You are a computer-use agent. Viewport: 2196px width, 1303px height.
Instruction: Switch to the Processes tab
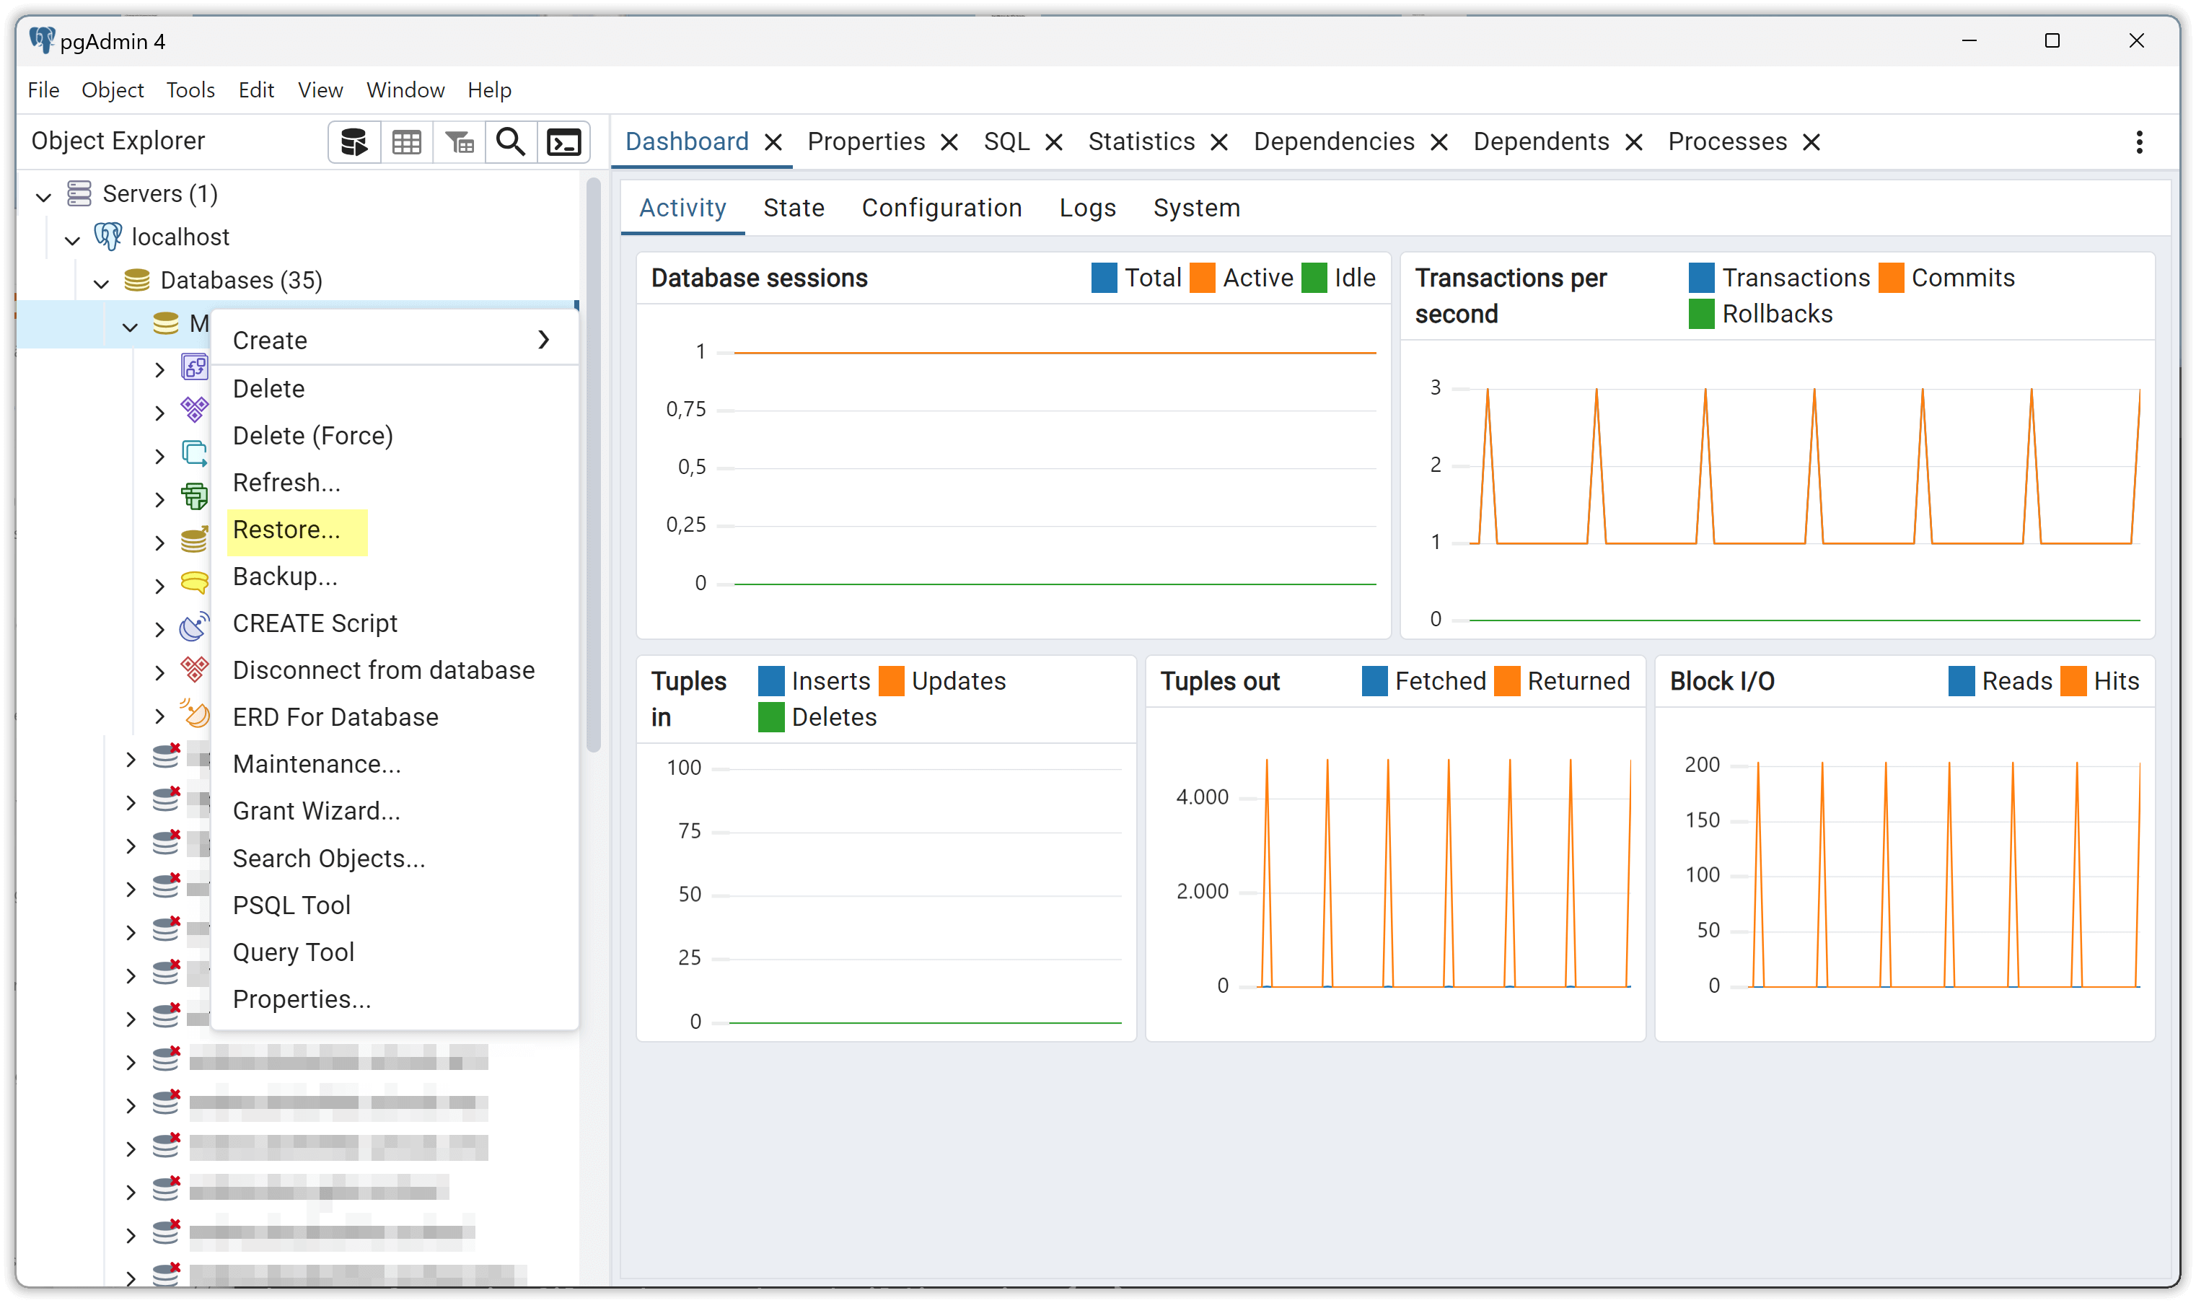(1726, 141)
